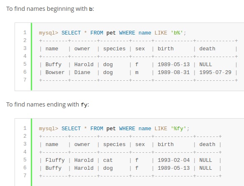Click the green bar beside first code block
244x186 pixels.
(31, 57)
